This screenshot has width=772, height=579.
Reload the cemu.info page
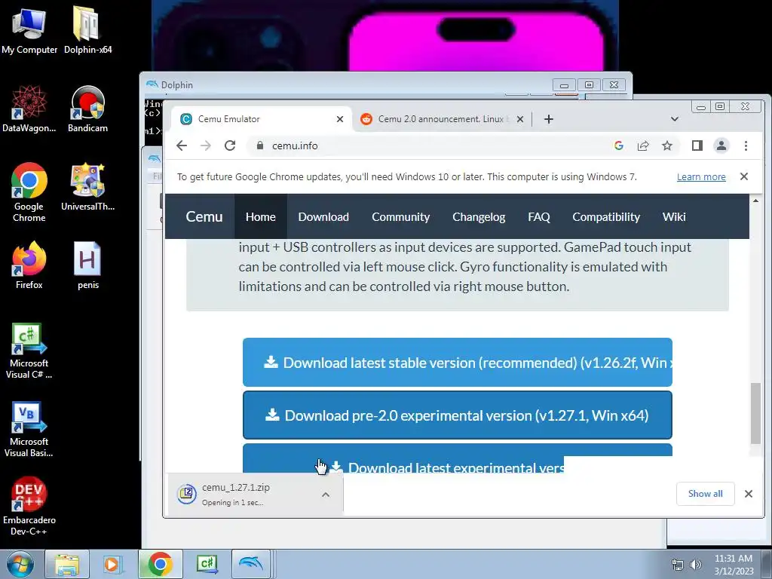[x=230, y=146]
